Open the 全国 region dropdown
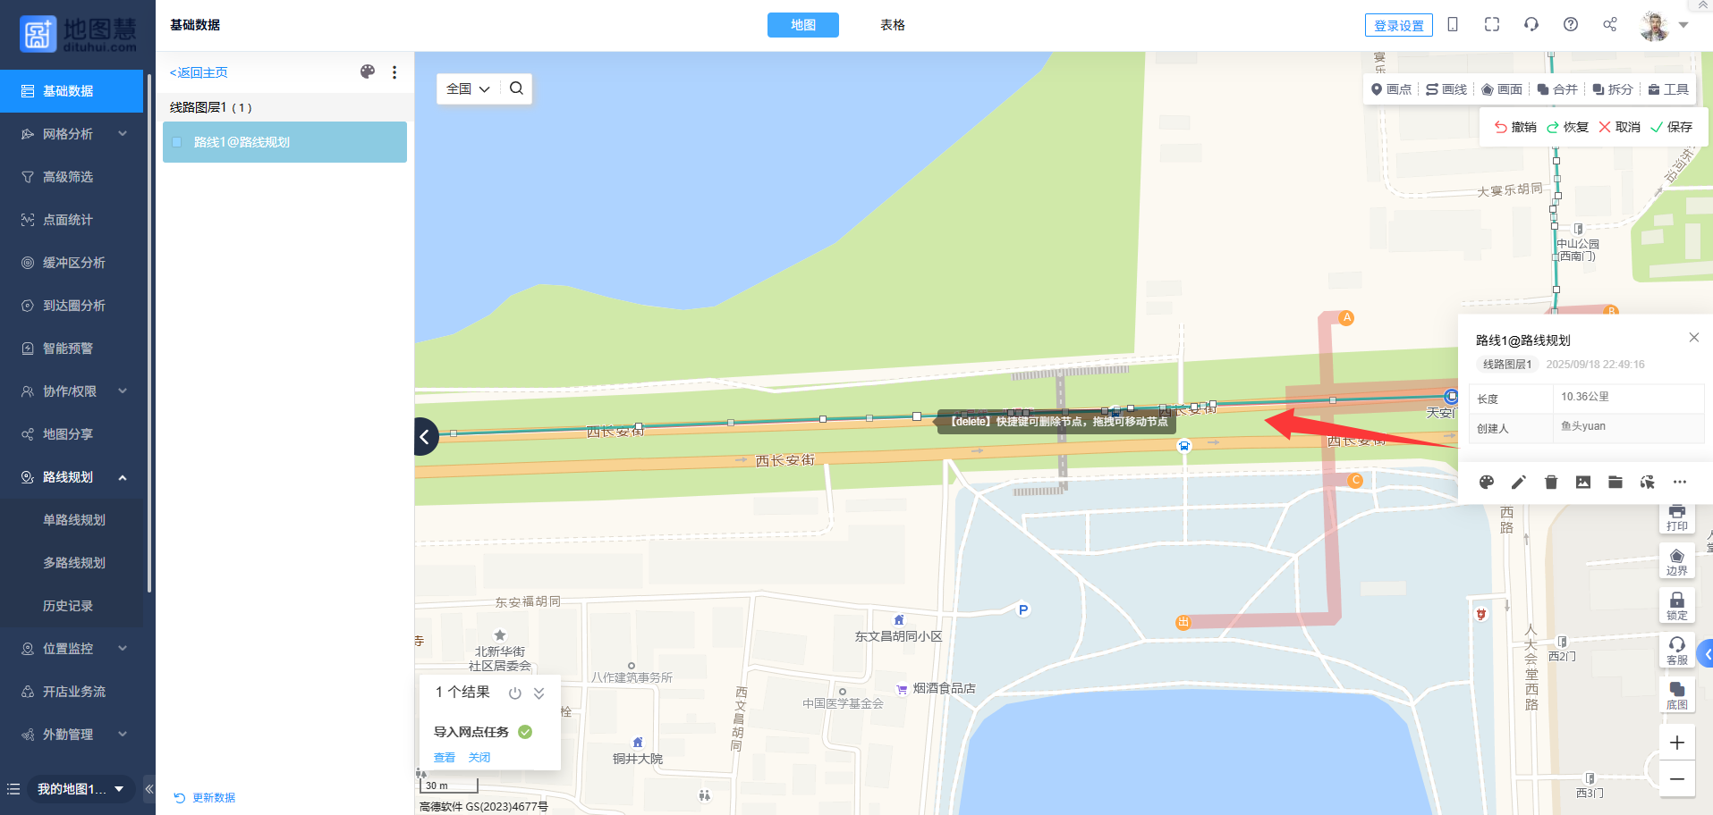The height and width of the screenshot is (815, 1713). (468, 88)
